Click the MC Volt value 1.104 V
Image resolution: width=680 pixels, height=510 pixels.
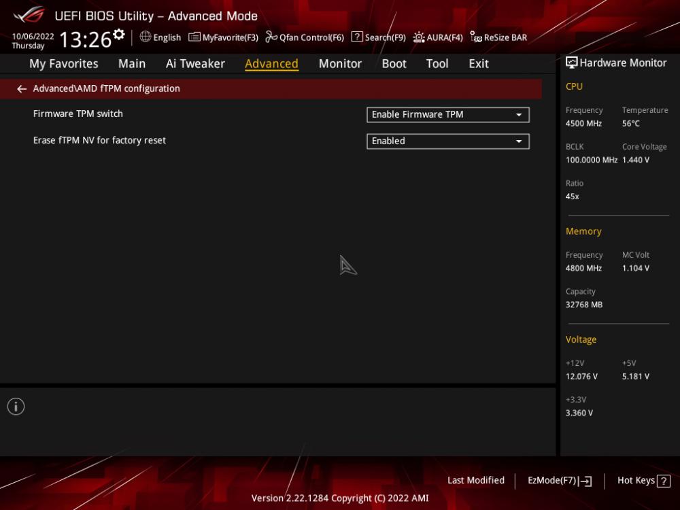click(635, 269)
